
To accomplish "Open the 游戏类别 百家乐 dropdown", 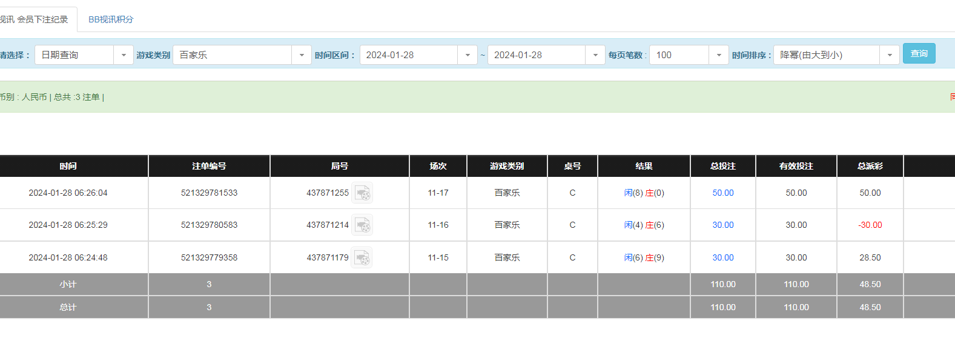I will pos(302,55).
